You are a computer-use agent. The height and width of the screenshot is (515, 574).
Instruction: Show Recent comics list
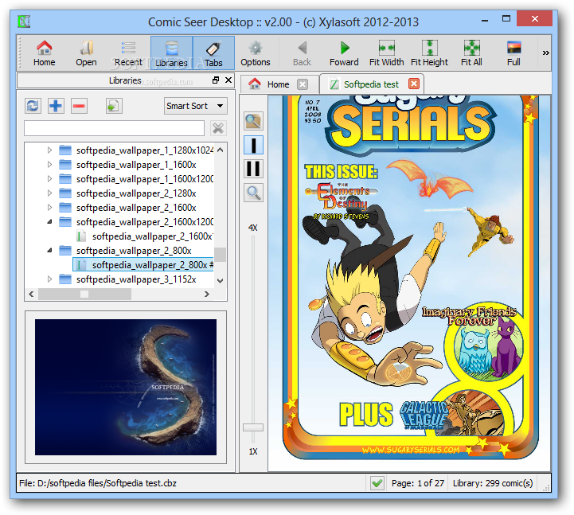[x=128, y=53]
